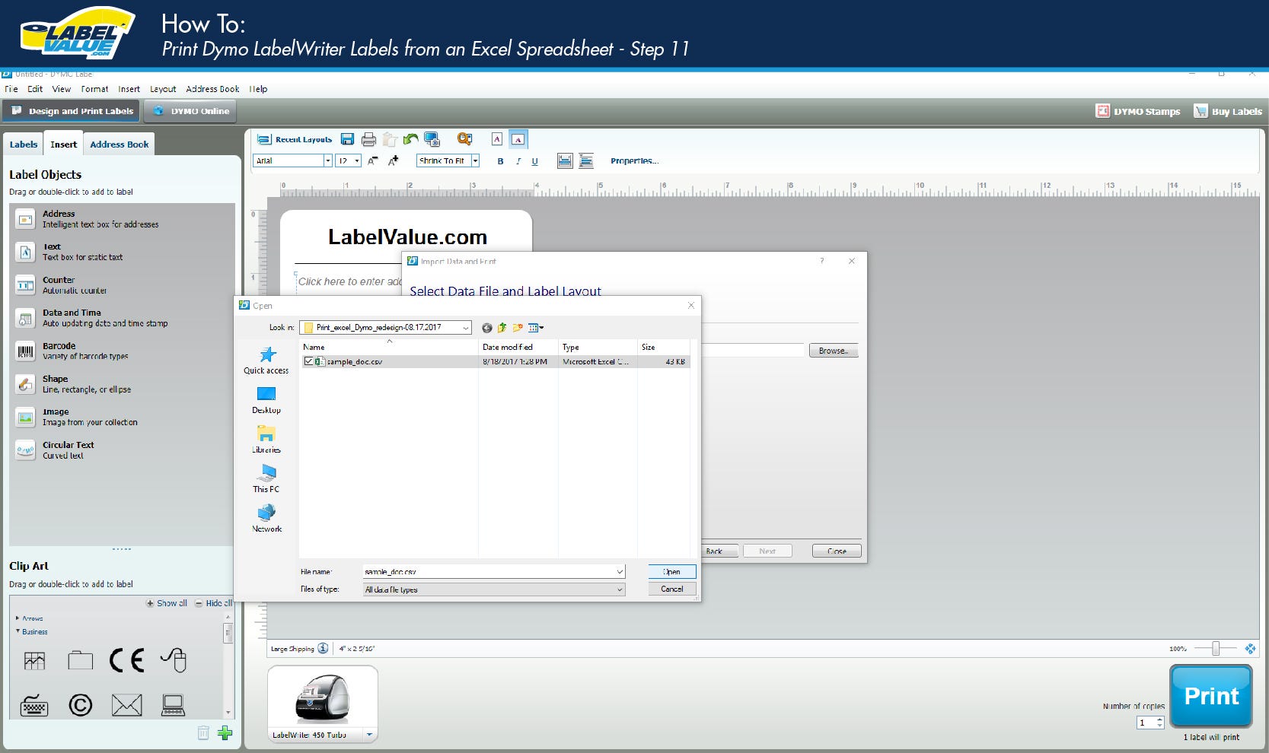Open the Shrink To Fit dropdown

[x=475, y=160]
